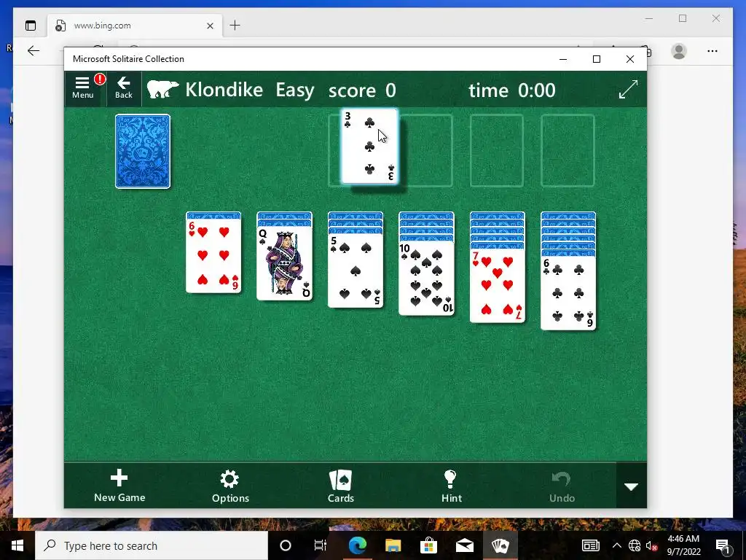
Task: Select the 5 of spades card
Action: coord(356,271)
